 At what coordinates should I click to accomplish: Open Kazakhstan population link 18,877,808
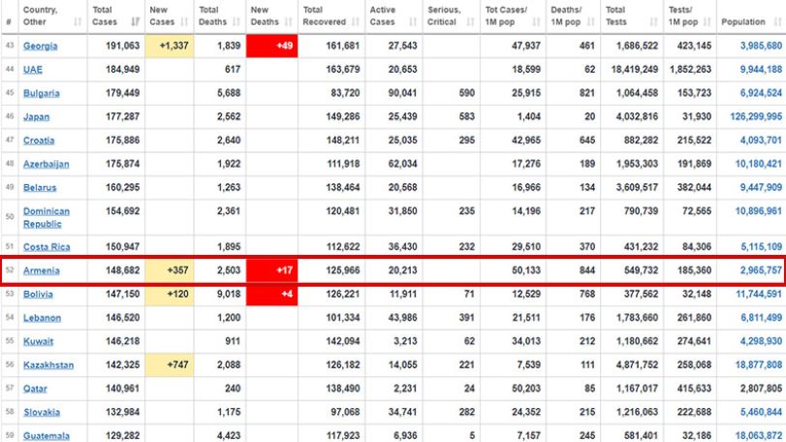(759, 364)
